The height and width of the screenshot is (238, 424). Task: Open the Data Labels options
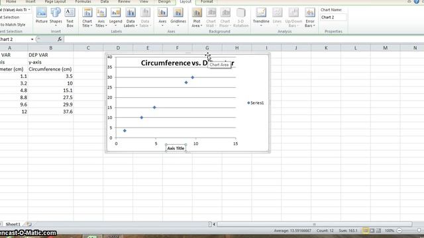pyautogui.click(x=131, y=17)
